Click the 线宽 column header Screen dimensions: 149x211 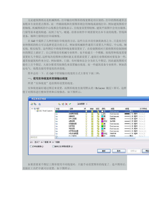pos(127,109)
